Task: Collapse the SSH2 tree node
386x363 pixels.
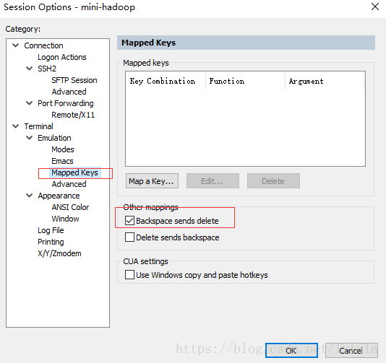Action: click(30, 69)
